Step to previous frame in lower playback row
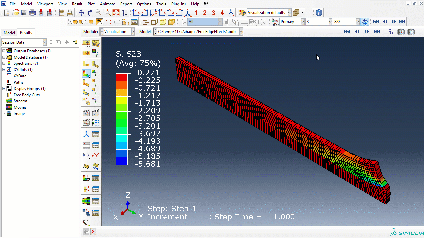The width and height of the screenshot is (424, 238). coord(357,32)
